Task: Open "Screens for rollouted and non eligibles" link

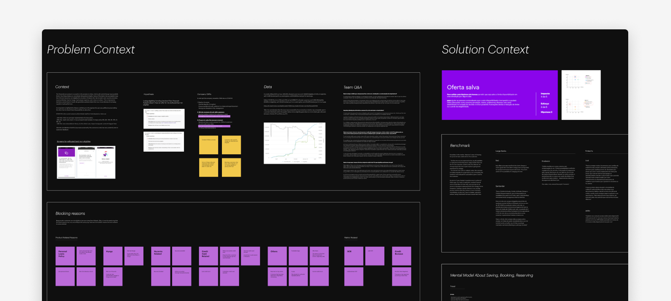Action: 74,142
